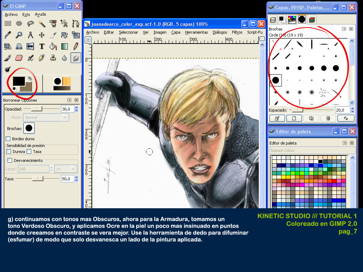Viewport: 363px width, 272px height.
Task: Open Editor de paleta tab menu arrow
Action: [345, 143]
